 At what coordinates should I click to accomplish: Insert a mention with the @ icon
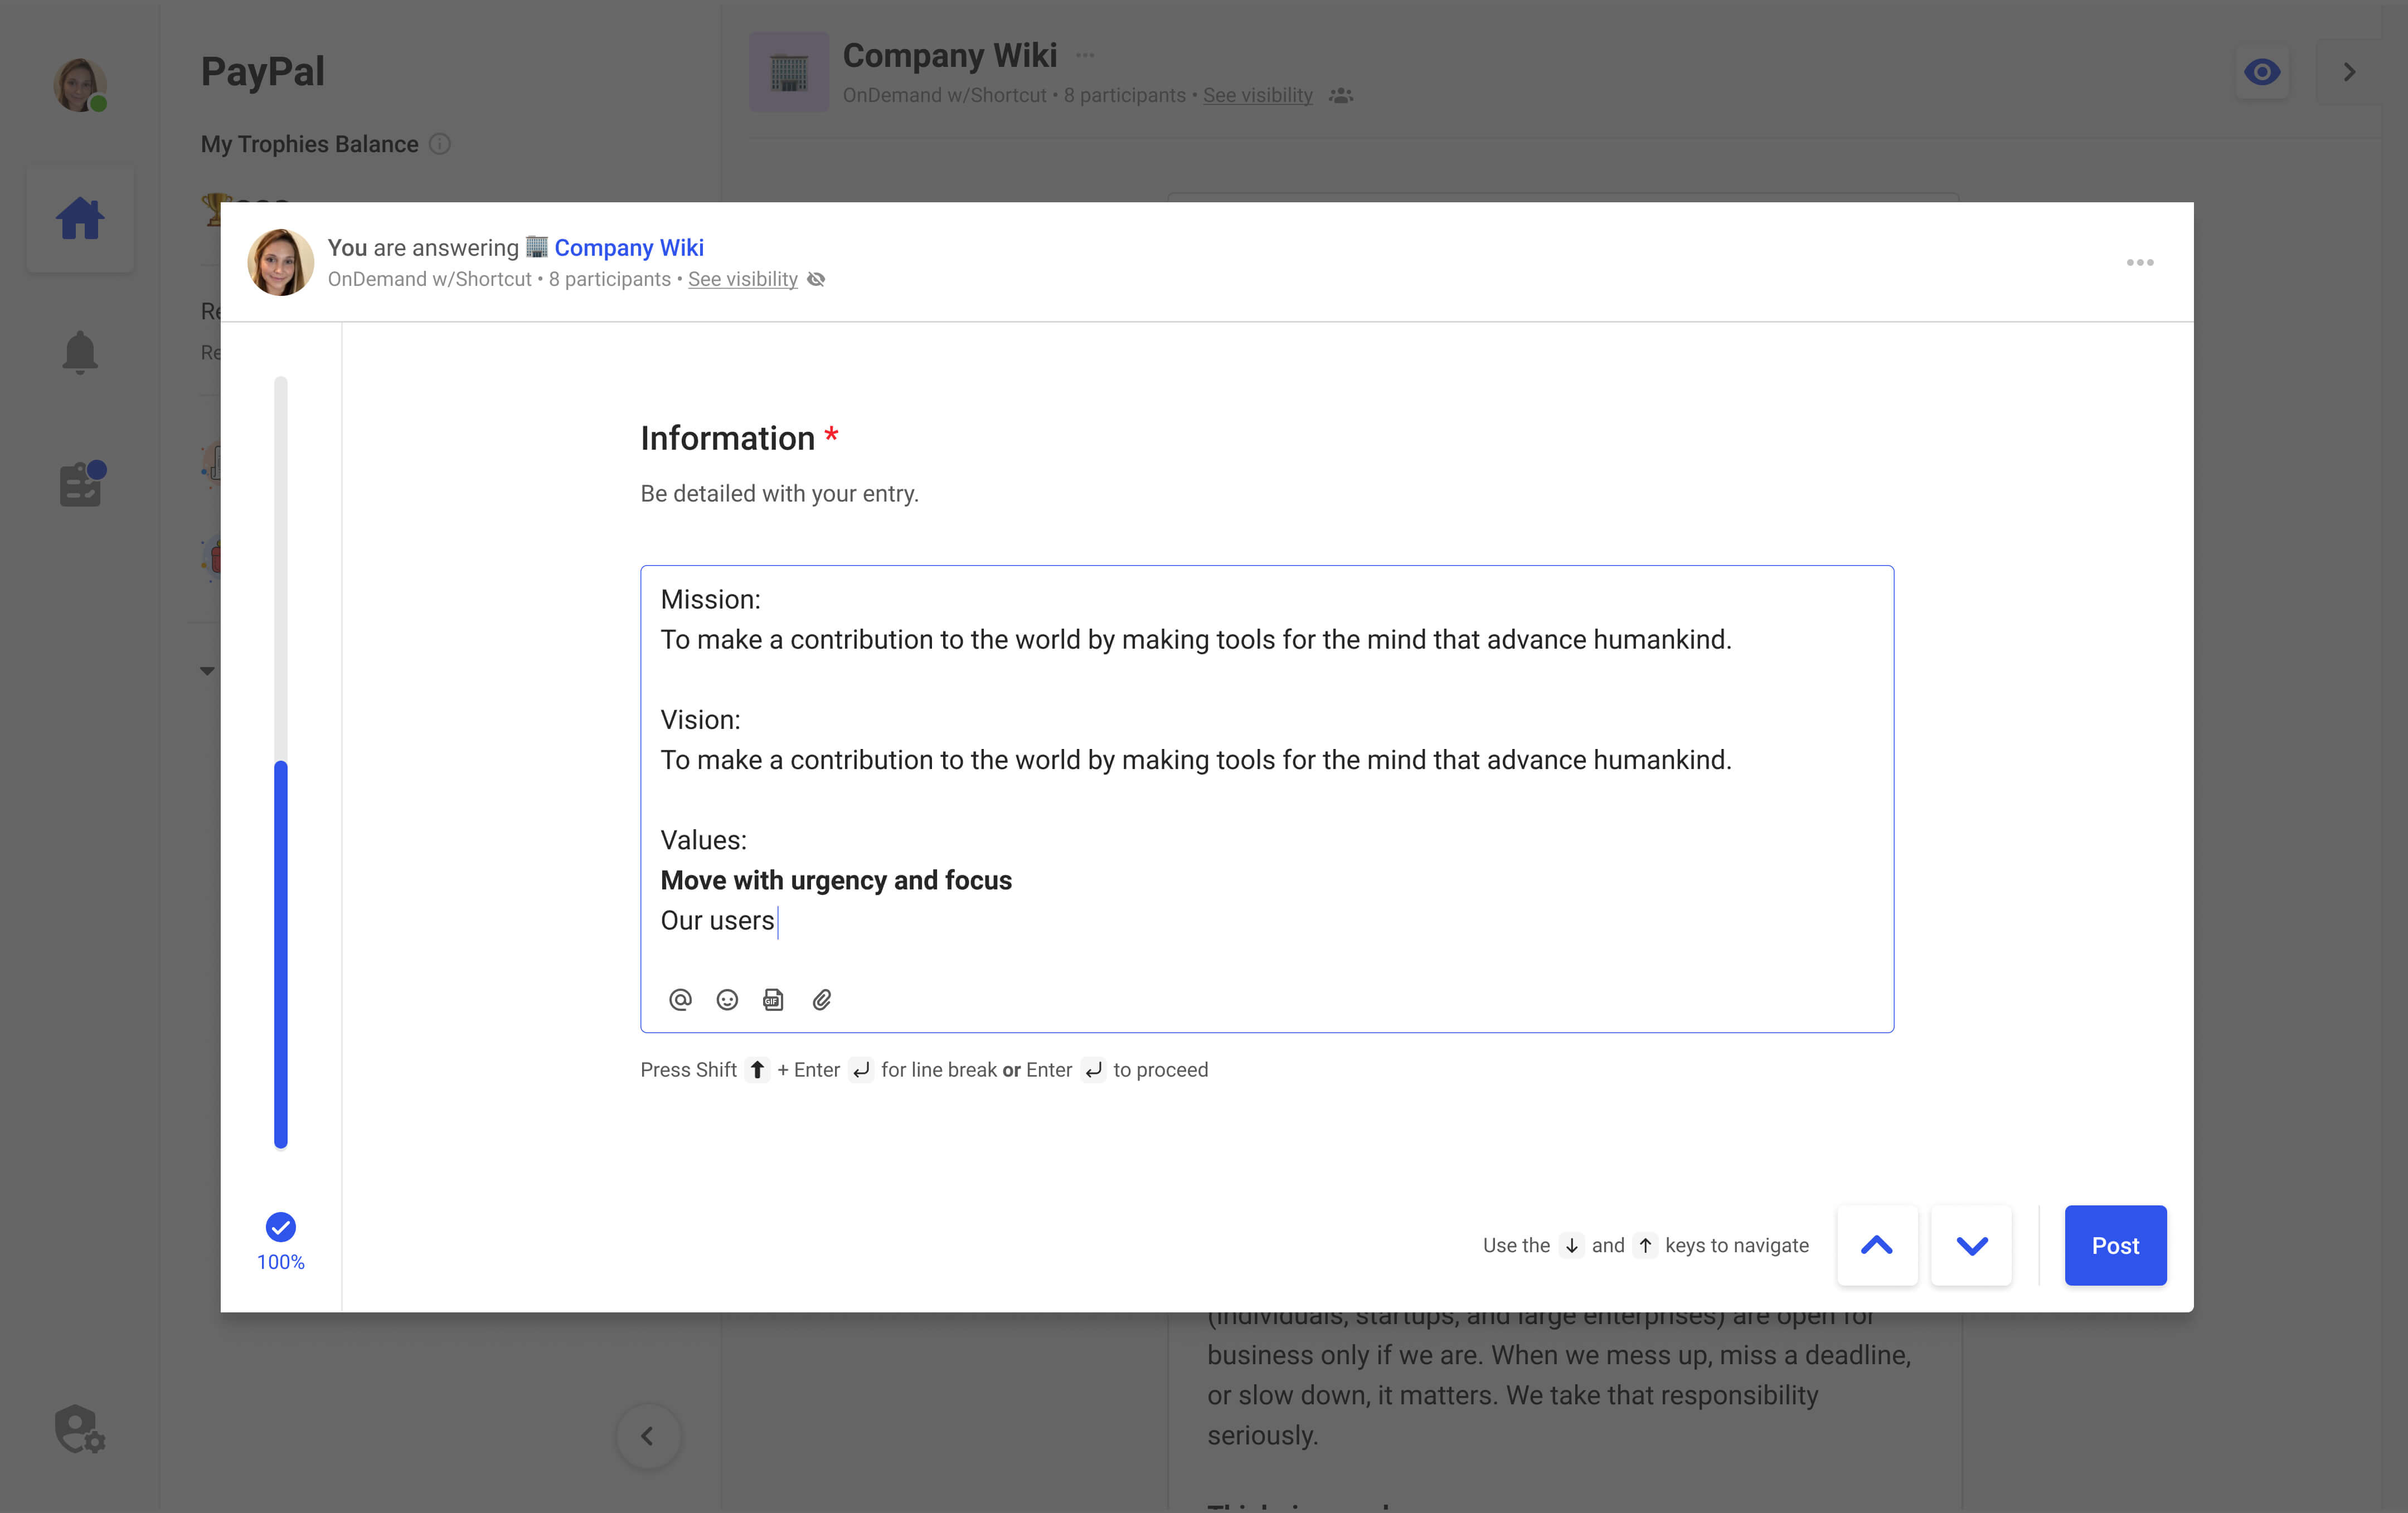click(680, 999)
